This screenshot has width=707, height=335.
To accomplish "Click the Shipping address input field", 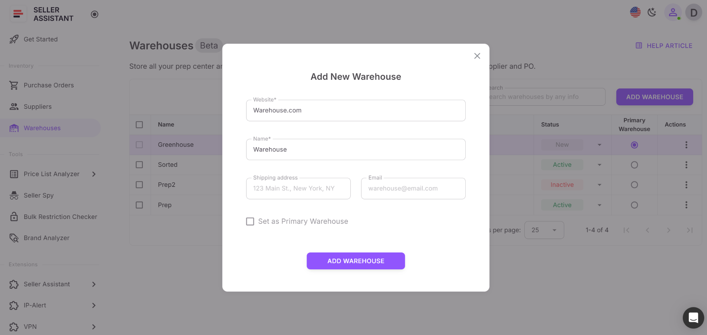I will [x=298, y=188].
